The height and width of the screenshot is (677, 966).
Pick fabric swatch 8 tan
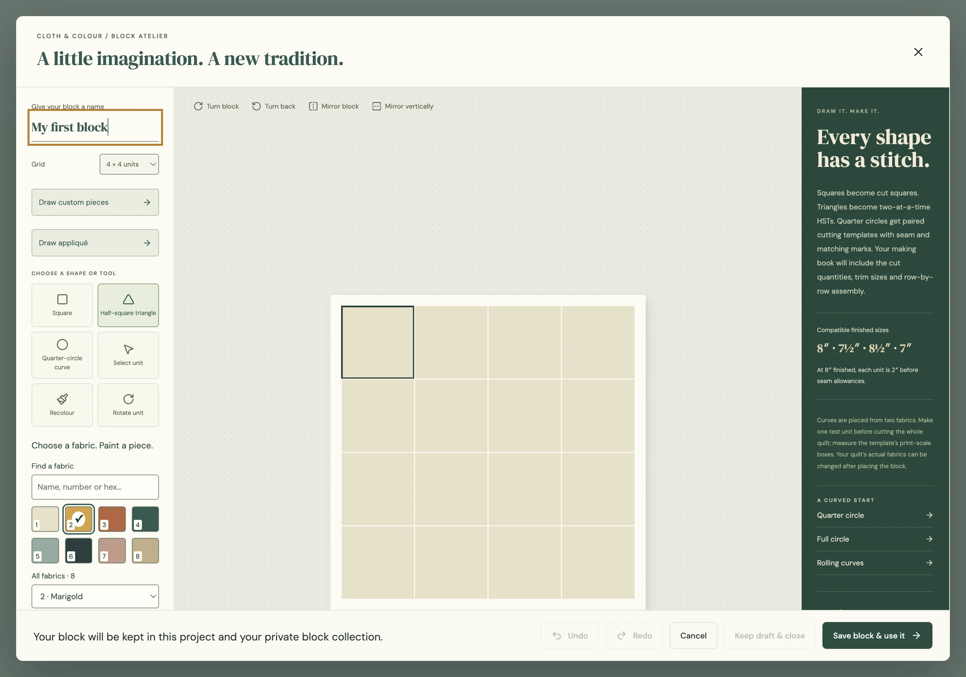(x=145, y=550)
